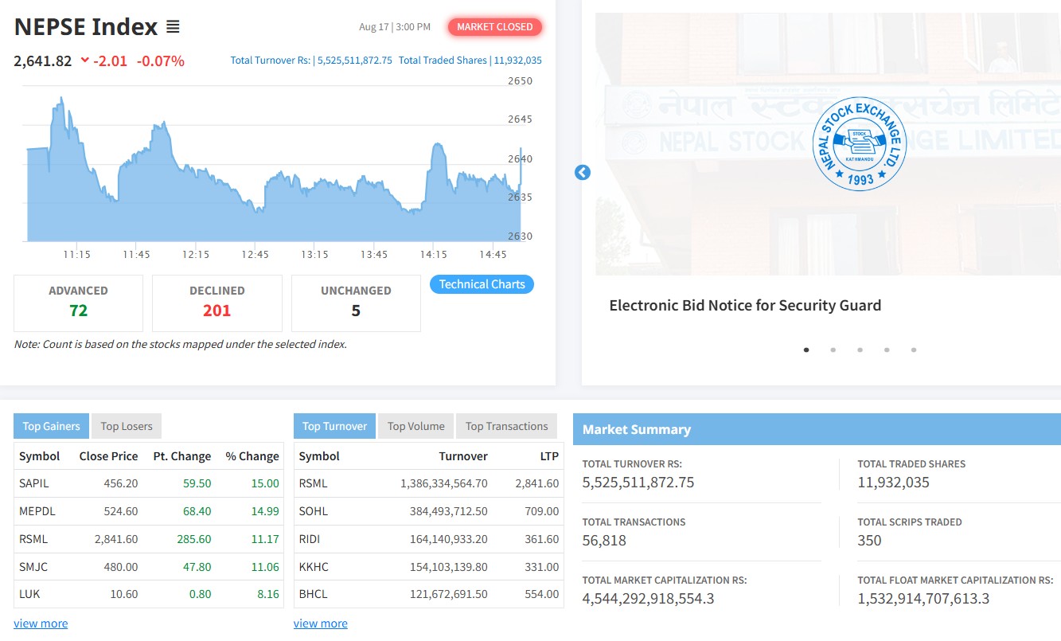Click MEPDL close price 524.60
This screenshot has height=641, width=1061.
(x=121, y=511)
